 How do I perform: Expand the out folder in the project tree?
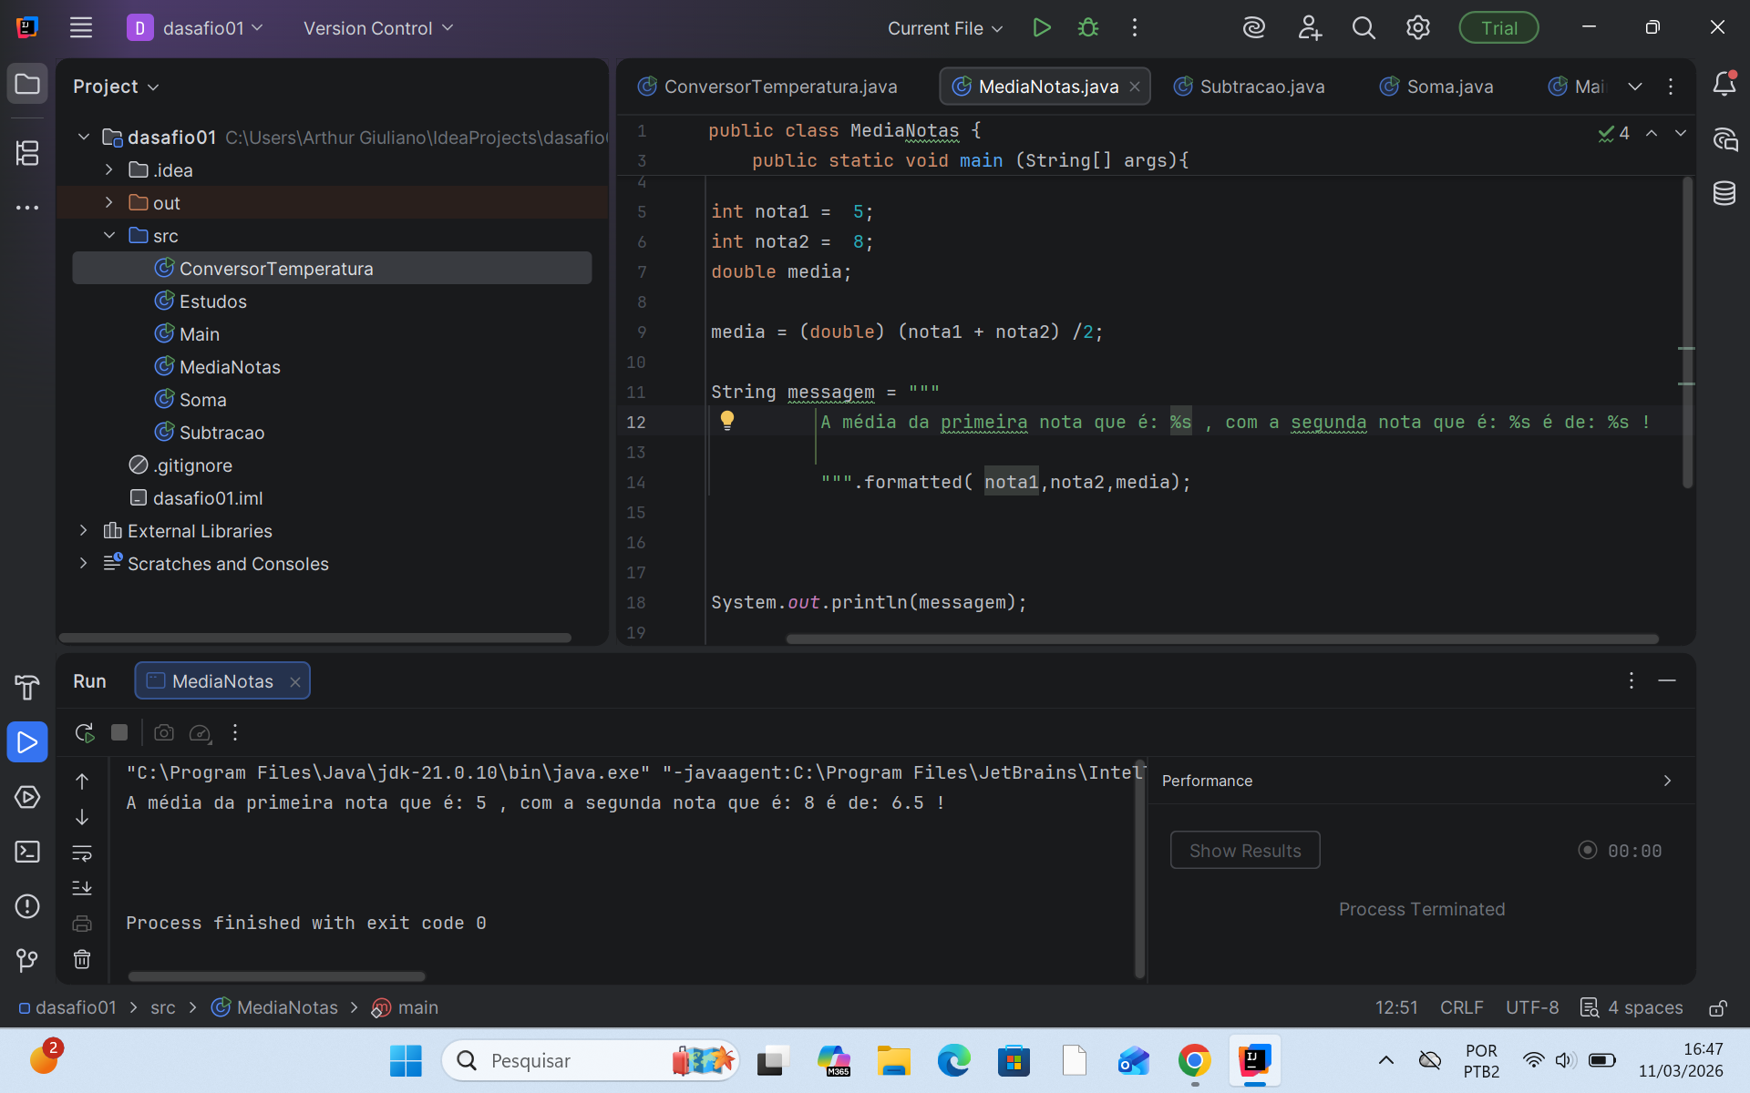[x=109, y=202]
